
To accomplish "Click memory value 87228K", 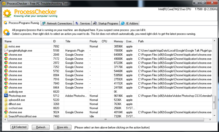I will click(118, 63).
